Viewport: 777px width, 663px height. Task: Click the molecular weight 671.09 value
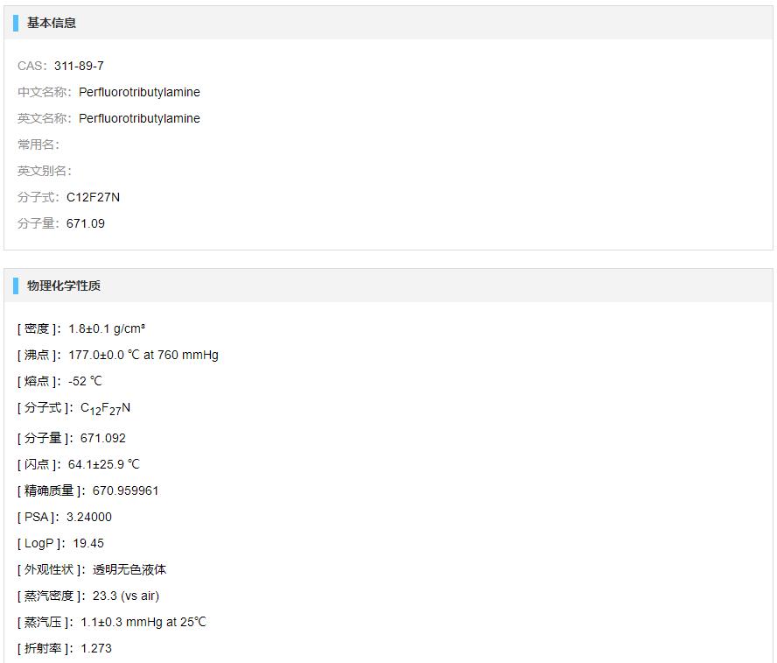coord(86,223)
